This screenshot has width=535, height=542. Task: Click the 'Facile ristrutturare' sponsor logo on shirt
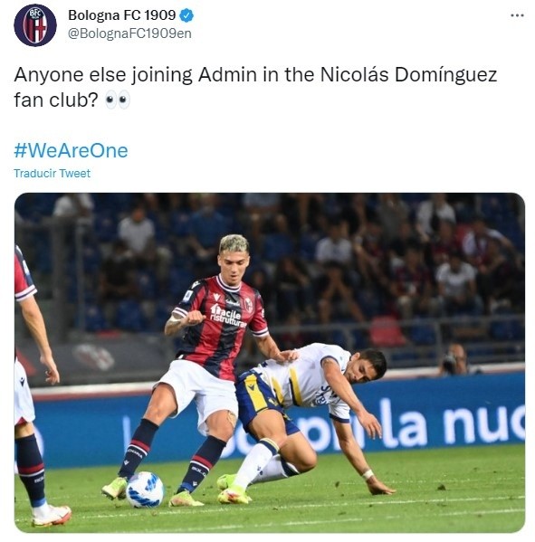click(x=227, y=315)
